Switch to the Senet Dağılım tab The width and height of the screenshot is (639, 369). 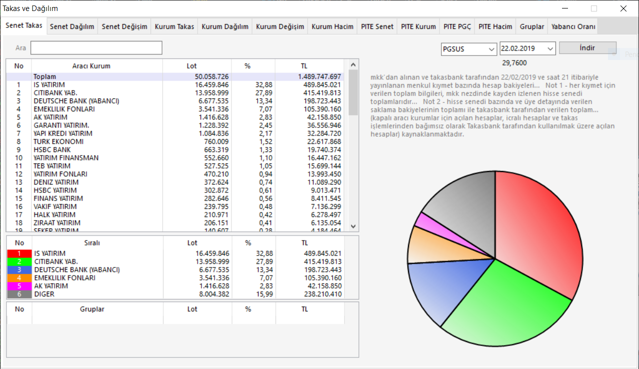(x=72, y=26)
